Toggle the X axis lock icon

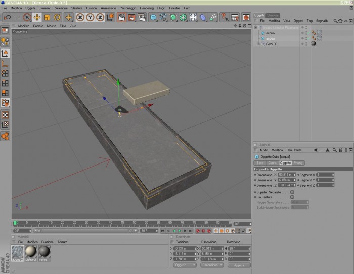80,17
